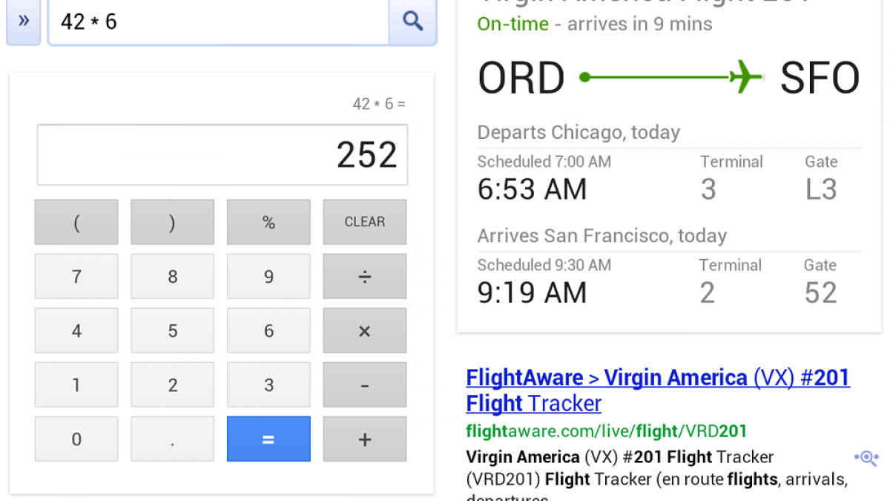The width and height of the screenshot is (890, 501).
Task: Click the instant preview icon beside result
Action: 866,457
